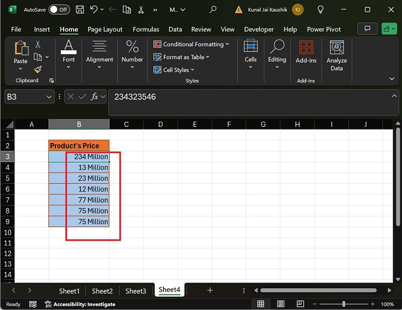This screenshot has height=310, width=402.
Task: Switch to Page Layout view in status bar
Action: [x=280, y=304]
